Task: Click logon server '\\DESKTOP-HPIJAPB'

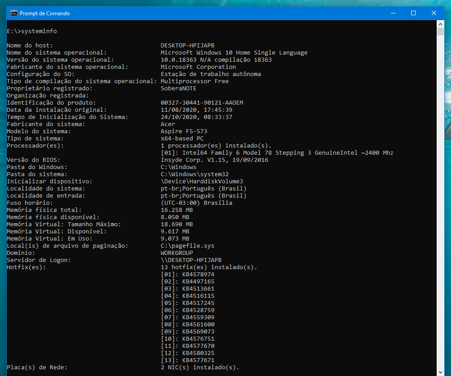Action: coord(191,260)
